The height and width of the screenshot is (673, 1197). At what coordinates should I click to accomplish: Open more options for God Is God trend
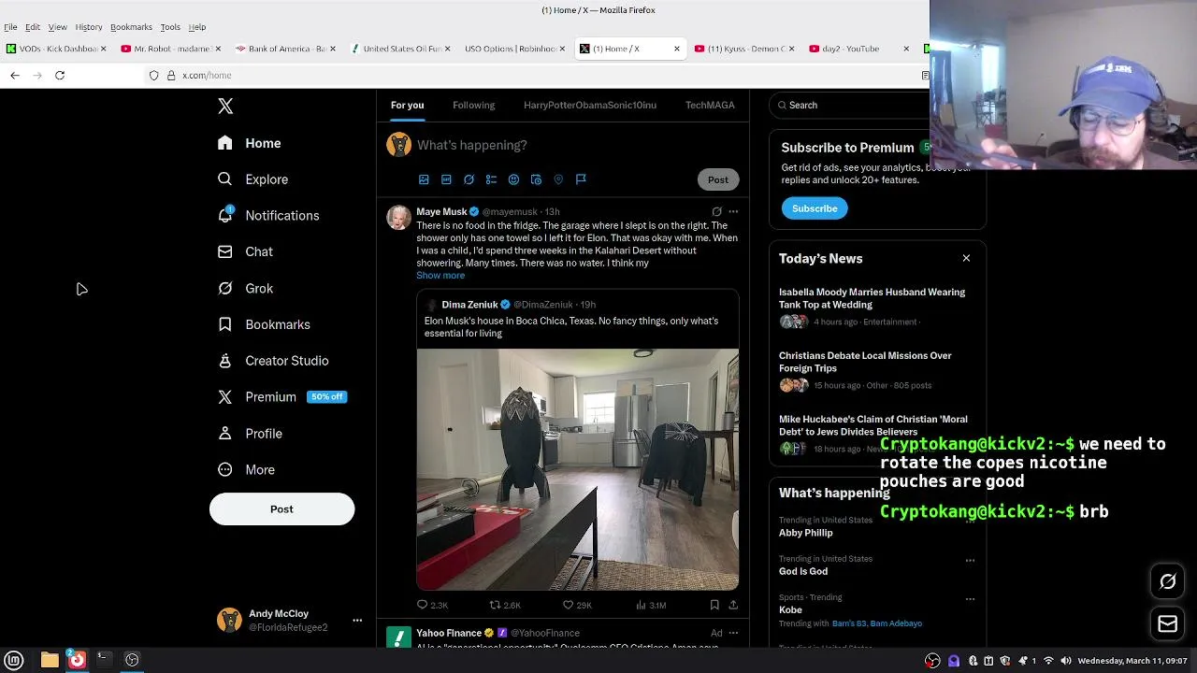tap(970, 561)
